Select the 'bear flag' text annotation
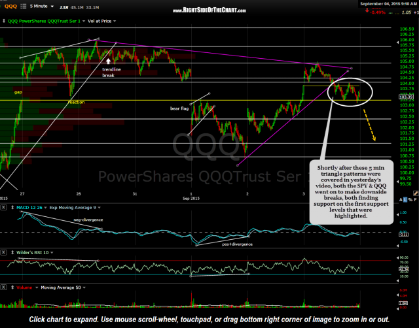The height and width of the screenshot is (328, 419). pos(179,108)
